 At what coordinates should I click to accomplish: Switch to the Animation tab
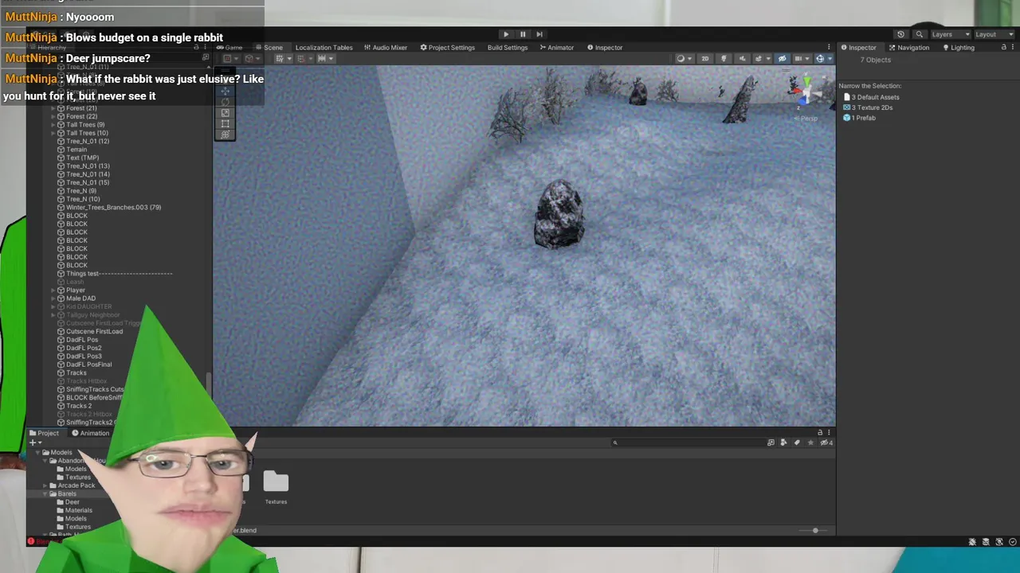point(90,433)
